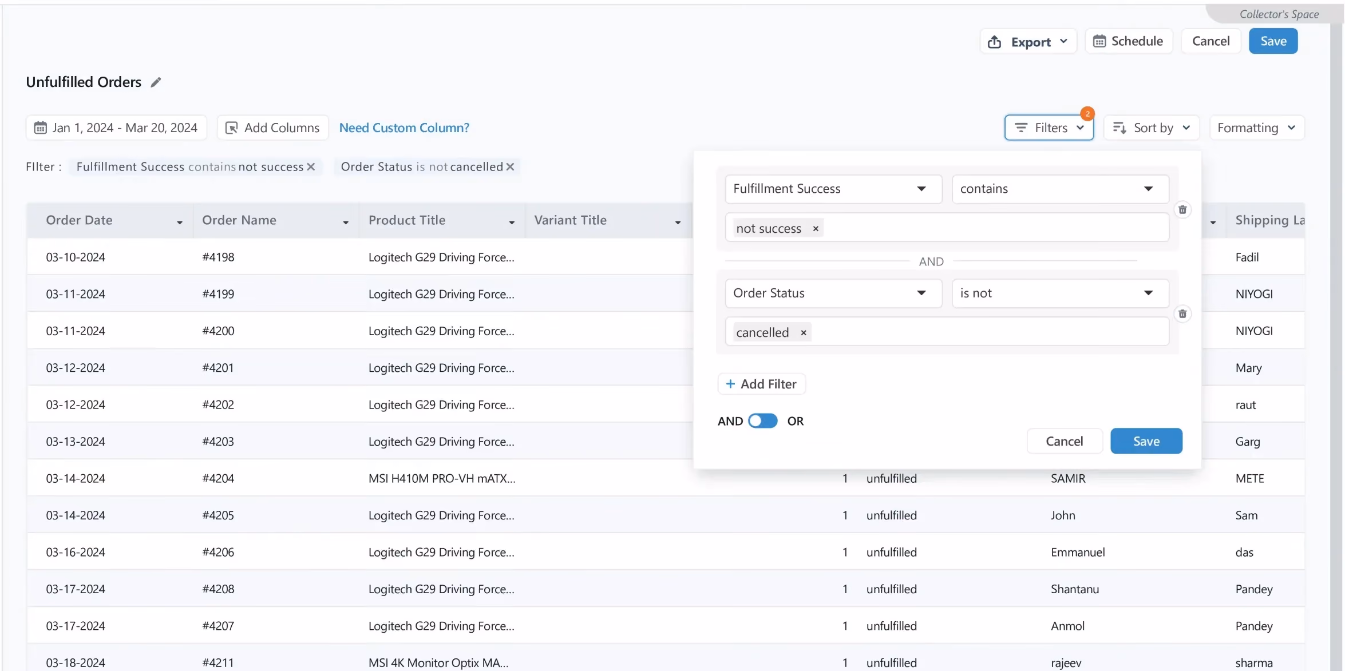Open the Order Name column menu arrow

[x=346, y=222]
